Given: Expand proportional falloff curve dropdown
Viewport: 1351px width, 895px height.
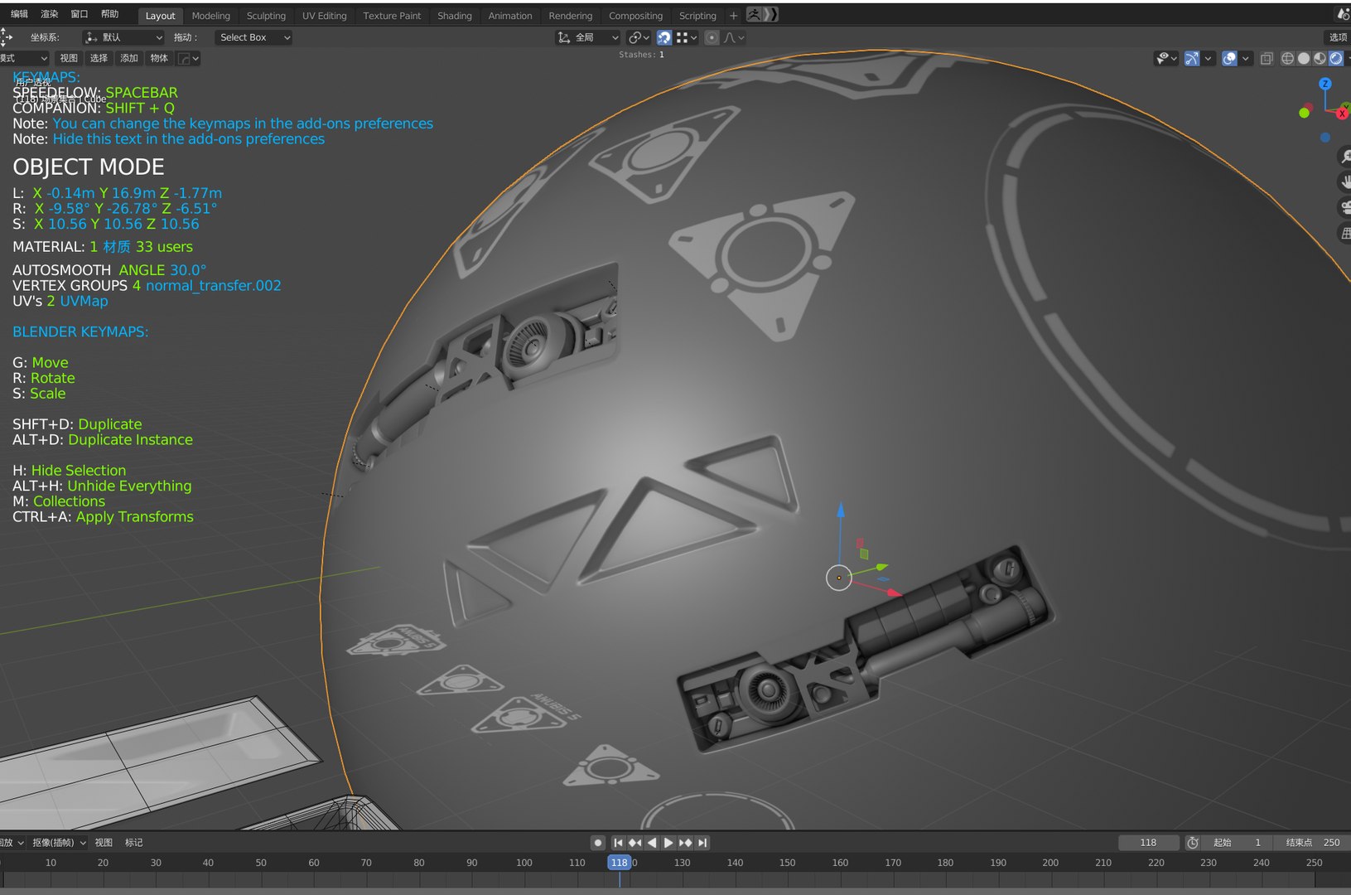Looking at the screenshot, I should pyautogui.click(x=734, y=37).
